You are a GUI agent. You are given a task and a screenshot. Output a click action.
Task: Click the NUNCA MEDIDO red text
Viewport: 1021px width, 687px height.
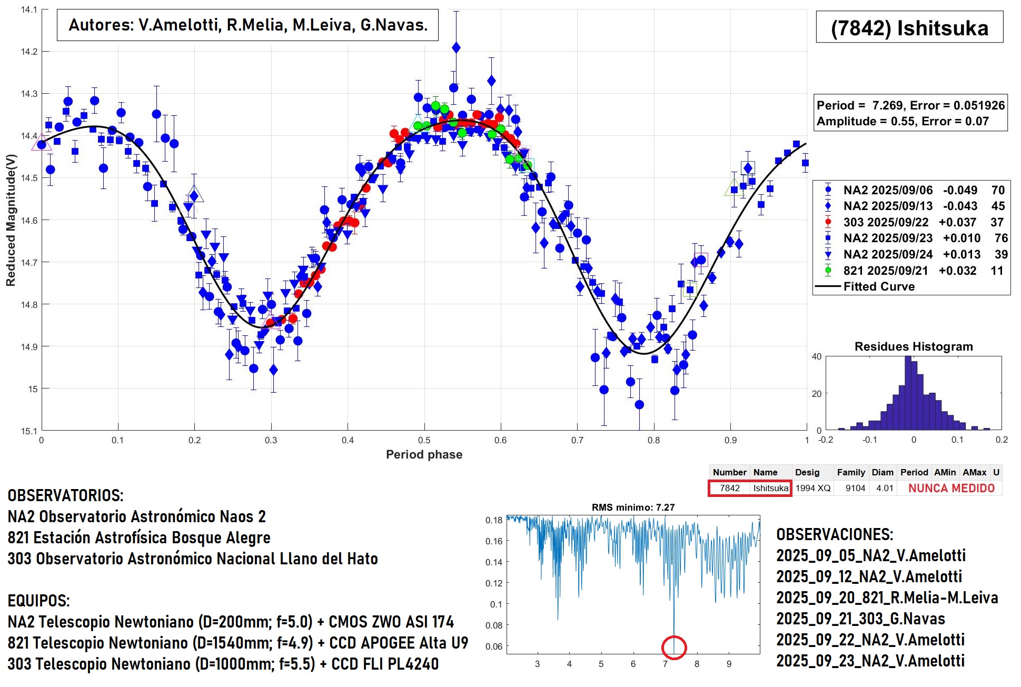point(951,488)
